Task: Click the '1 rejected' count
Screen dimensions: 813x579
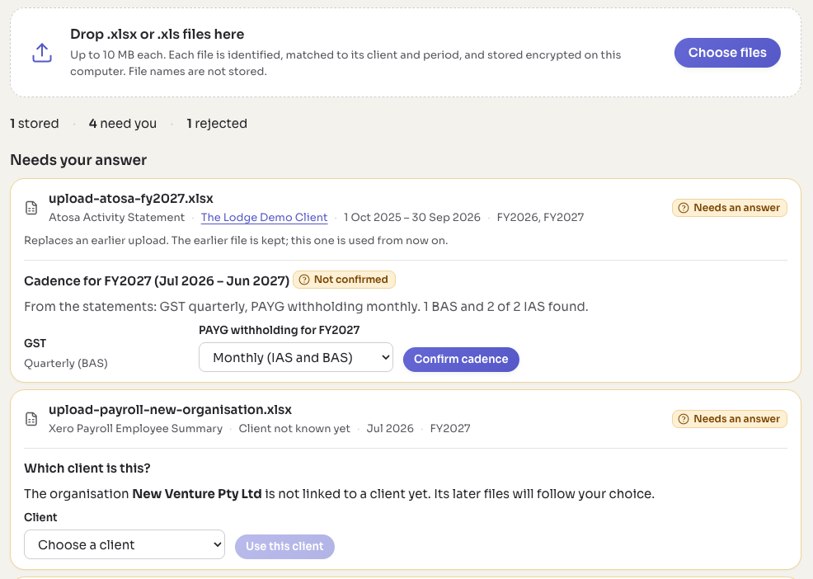Action: pyautogui.click(x=217, y=124)
